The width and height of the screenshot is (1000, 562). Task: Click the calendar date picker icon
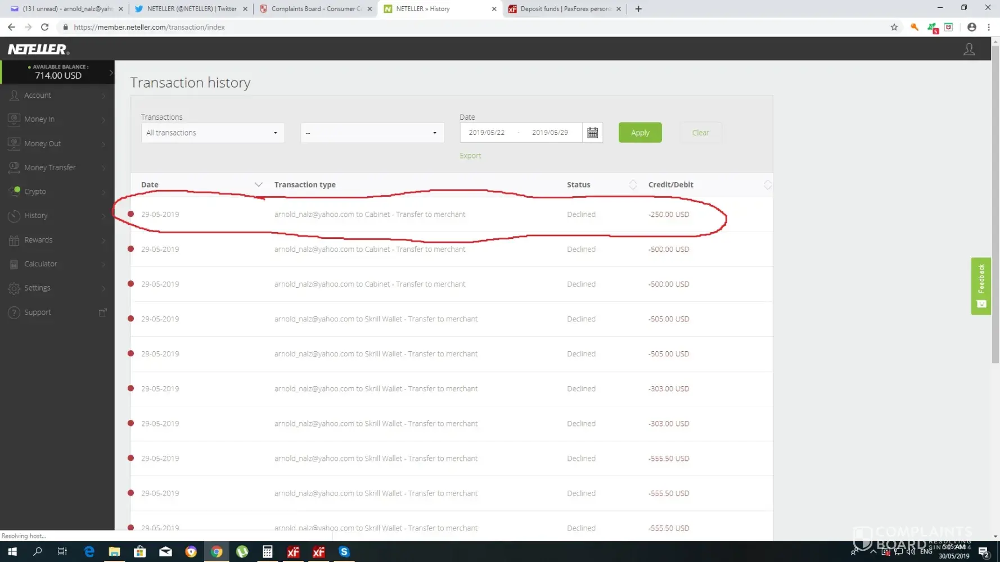(592, 133)
